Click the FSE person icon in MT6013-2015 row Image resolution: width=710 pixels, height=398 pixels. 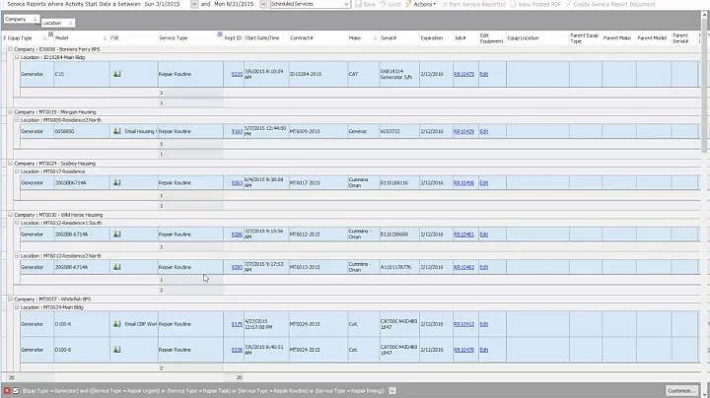coord(116,267)
